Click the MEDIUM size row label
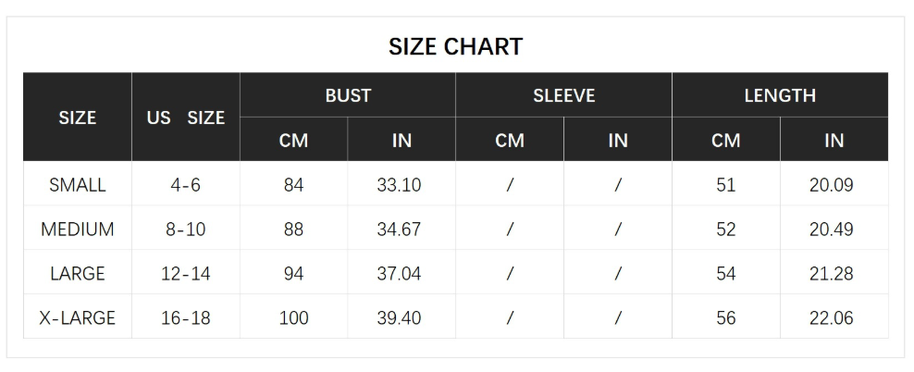The width and height of the screenshot is (914, 372). 78,229
